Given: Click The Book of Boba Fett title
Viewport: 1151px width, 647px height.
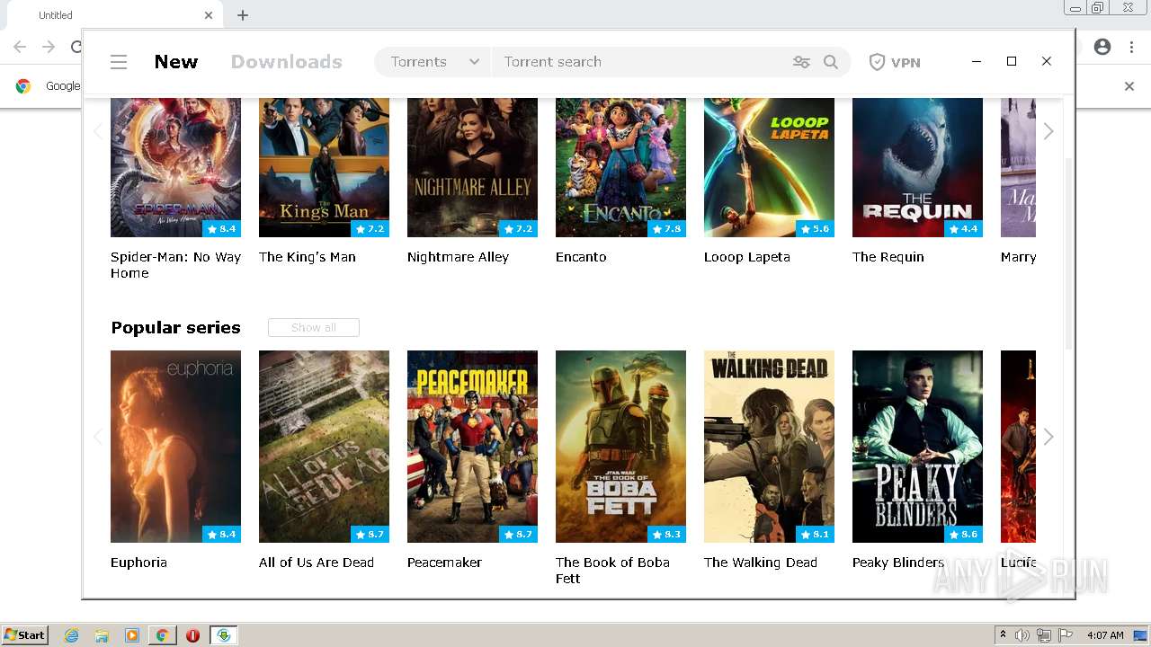Looking at the screenshot, I should tap(612, 571).
